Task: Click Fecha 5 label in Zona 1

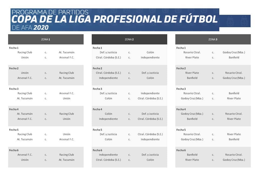Action: (14, 130)
